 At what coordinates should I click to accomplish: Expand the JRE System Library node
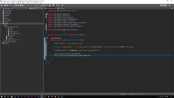[3, 40]
